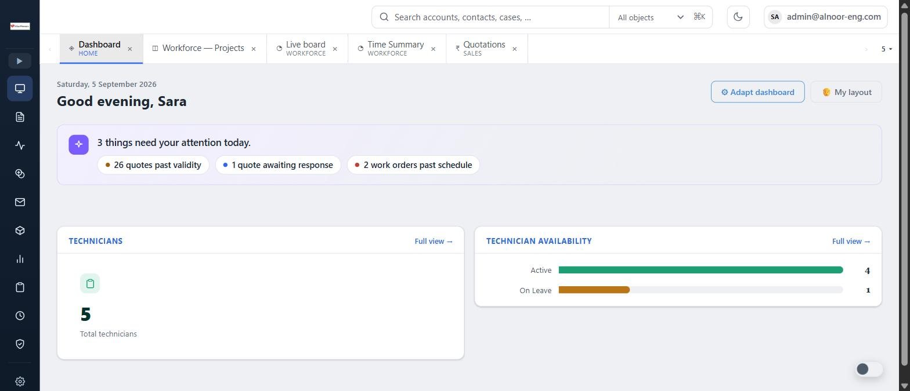The image size is (910, 391).
Task: Expand the sidebar with the play arrow
Action: point(20,61)
